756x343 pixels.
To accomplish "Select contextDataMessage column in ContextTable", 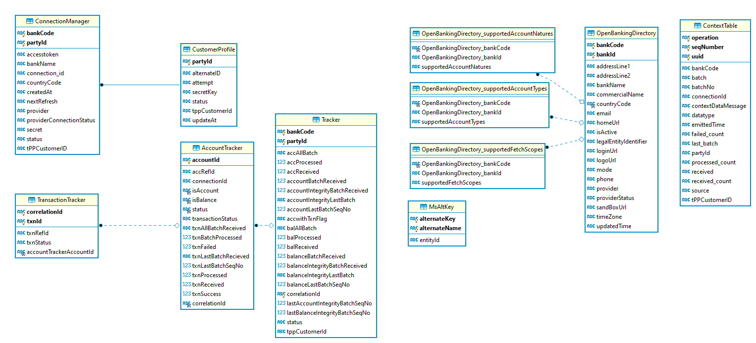I will point(718,106).
